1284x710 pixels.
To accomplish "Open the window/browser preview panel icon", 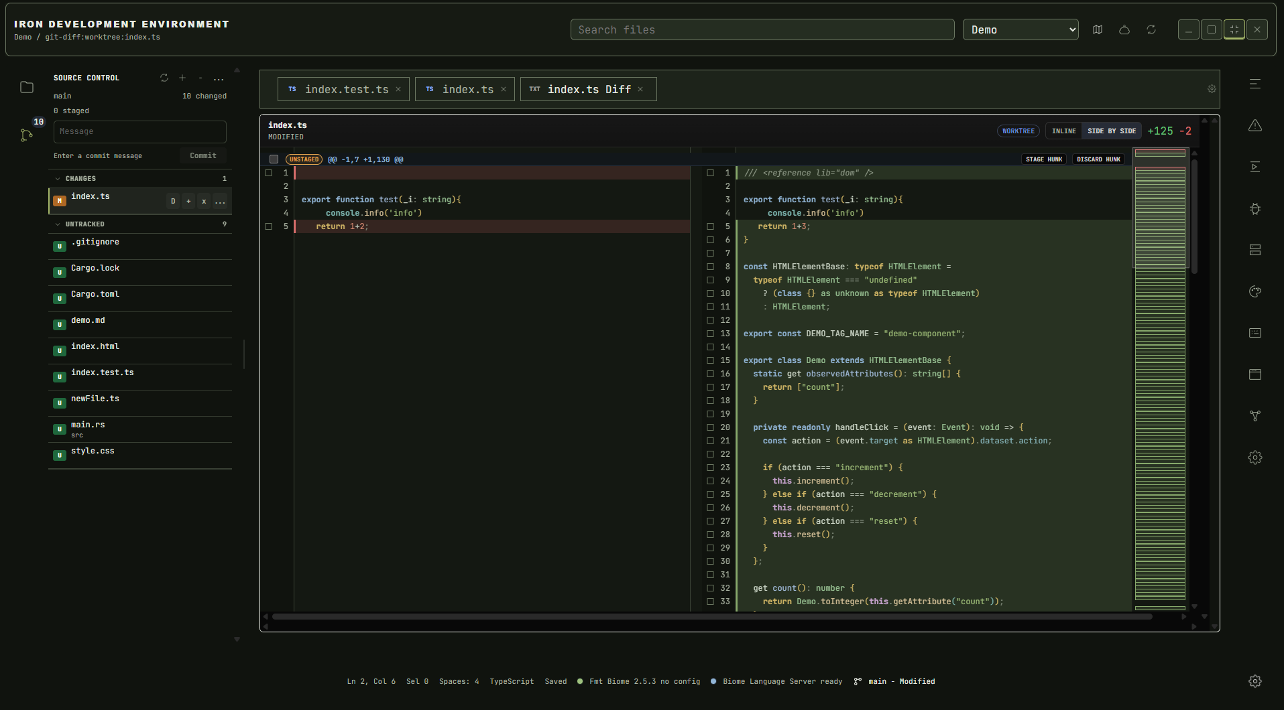I will (1255, 374).
